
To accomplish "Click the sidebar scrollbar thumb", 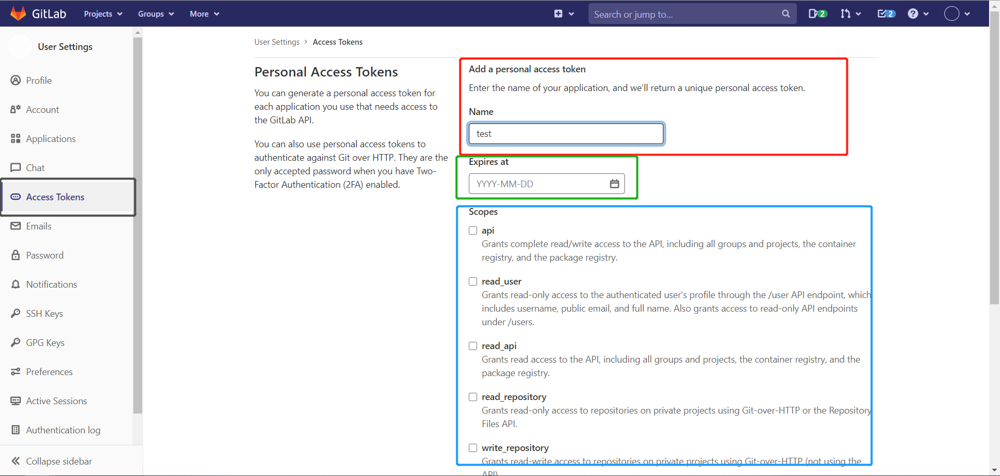I will click(x=137, y=225).
